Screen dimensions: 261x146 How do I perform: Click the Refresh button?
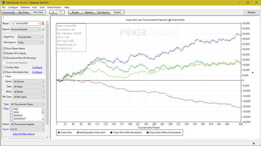(252, 12)
